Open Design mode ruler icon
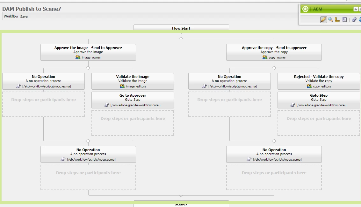 point(337,20)
